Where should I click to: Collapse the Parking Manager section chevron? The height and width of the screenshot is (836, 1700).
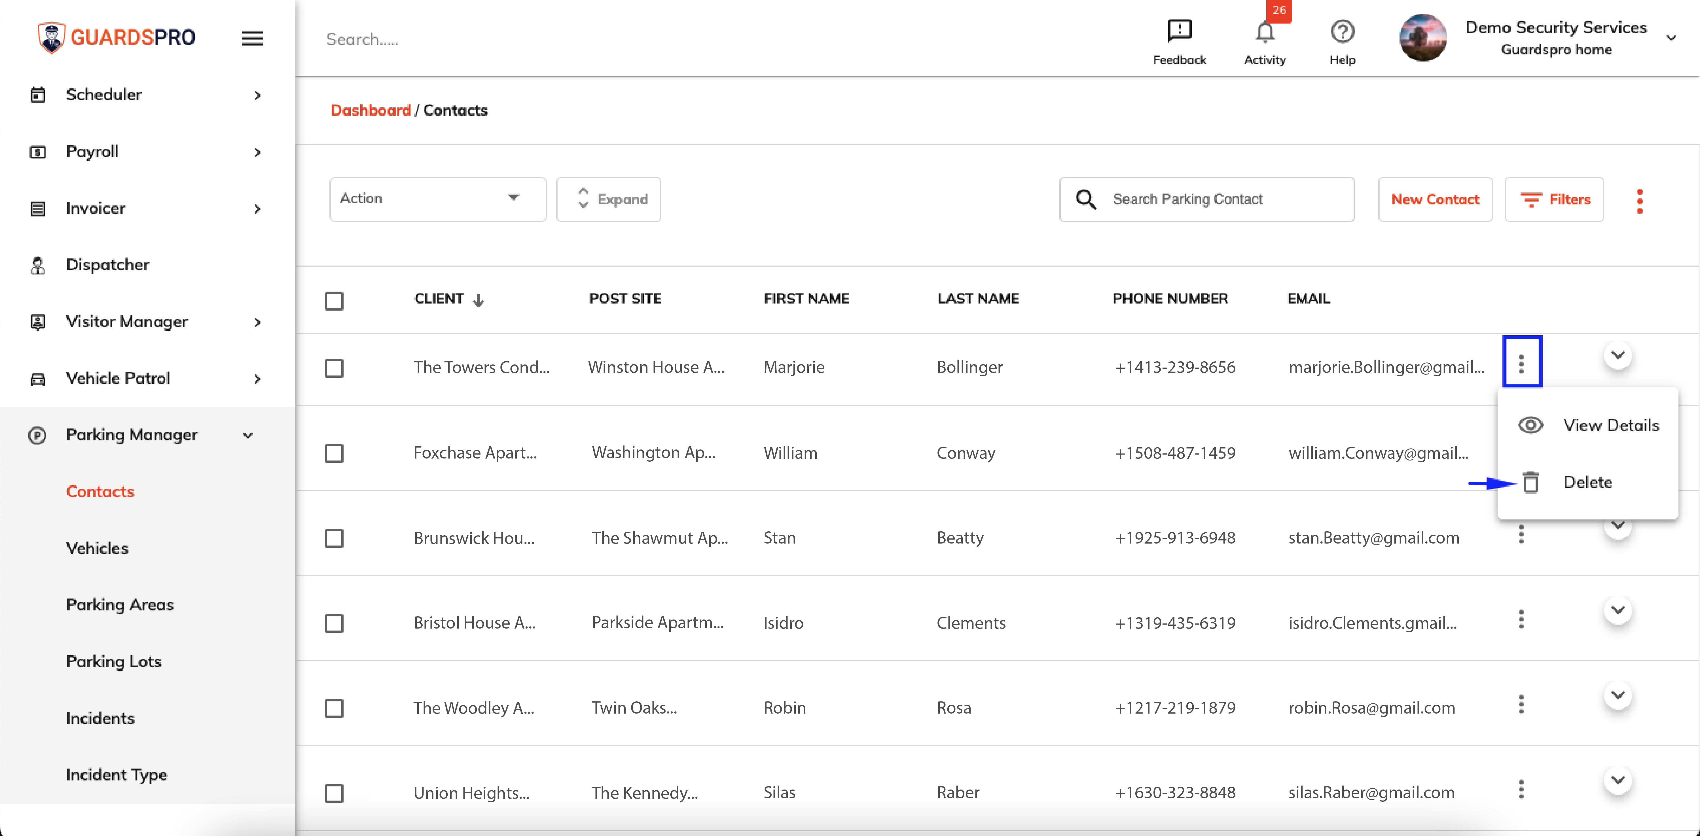248,436
